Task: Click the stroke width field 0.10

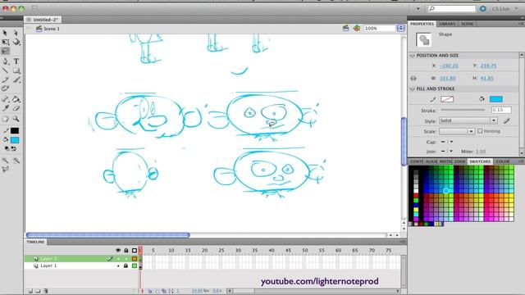Action: 501,110
